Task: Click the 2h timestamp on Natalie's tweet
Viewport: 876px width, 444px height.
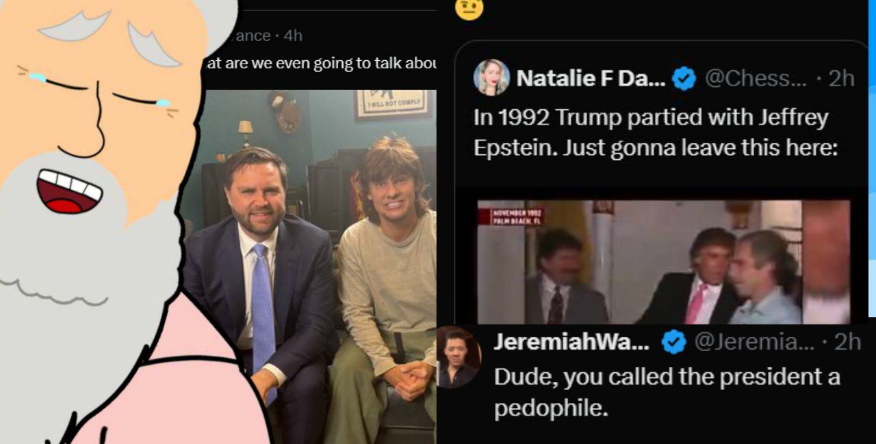Action: [842, 78]
